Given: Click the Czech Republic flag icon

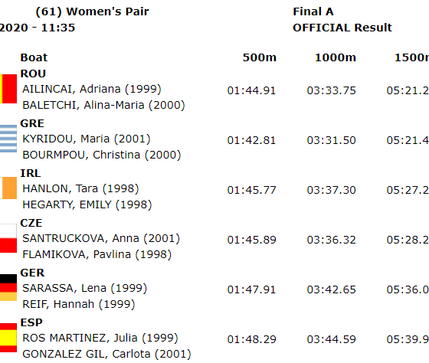Looking at the screenshot, I should click(x=8, y=238).
